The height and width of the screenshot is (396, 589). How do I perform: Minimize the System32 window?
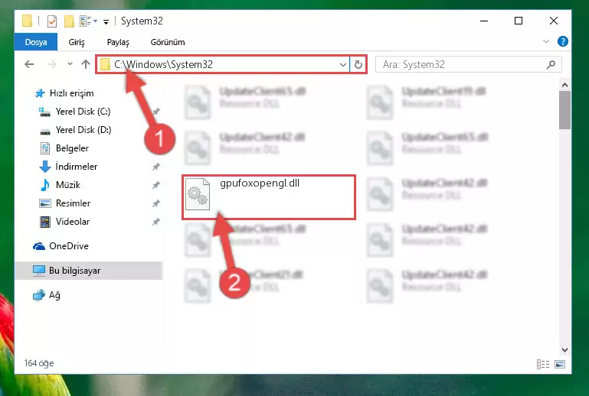coord(484,21)
